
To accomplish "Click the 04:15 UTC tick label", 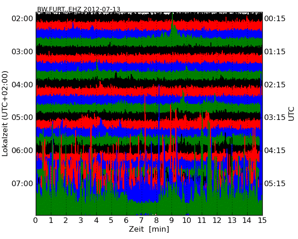I will pos(275,151).
